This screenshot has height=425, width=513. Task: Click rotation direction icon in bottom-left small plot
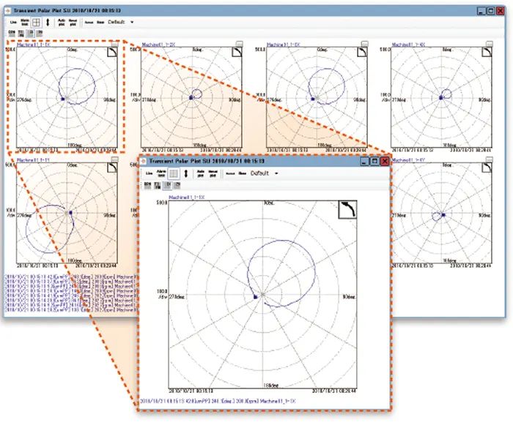[x=112, y=168]
